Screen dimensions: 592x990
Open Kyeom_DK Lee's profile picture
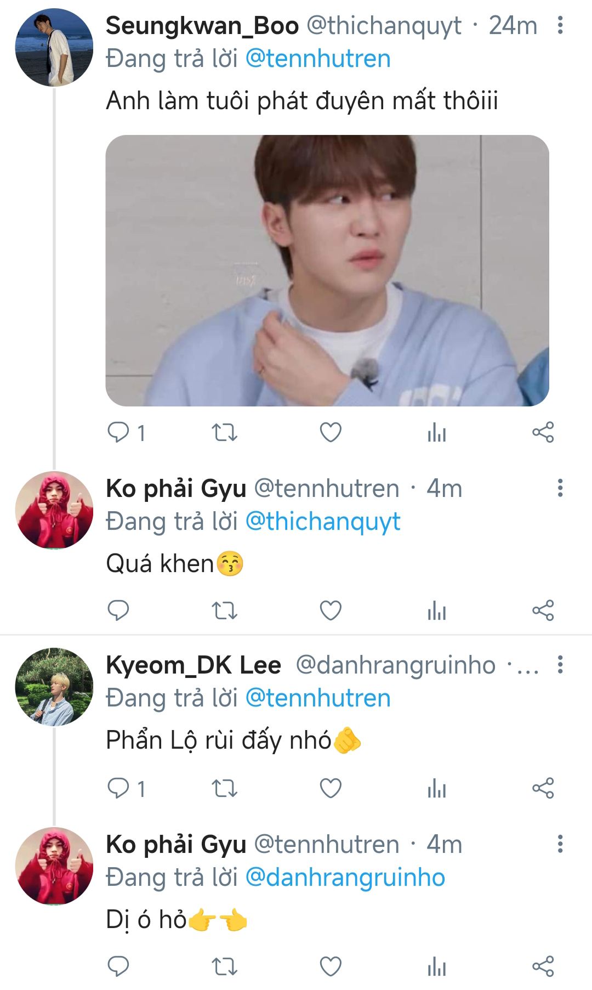(x=54, y=687)
